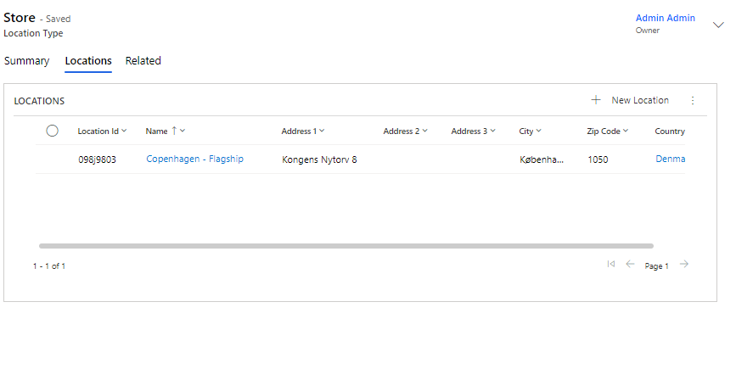
Task: Expand the record header chevron
Action: pyautogui.click(x=718, y=25)
